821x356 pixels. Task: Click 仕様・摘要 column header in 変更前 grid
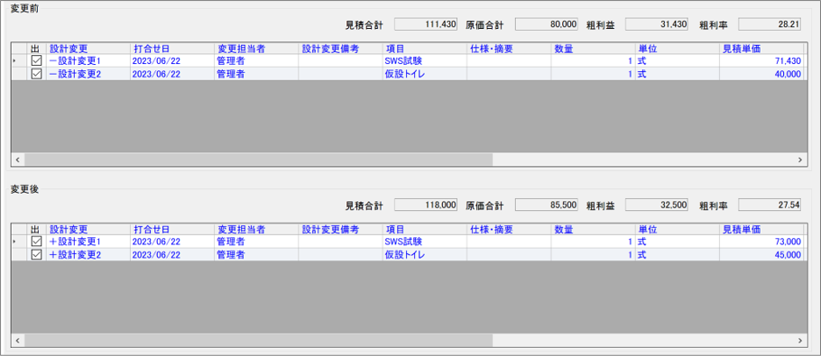point(509,49)
